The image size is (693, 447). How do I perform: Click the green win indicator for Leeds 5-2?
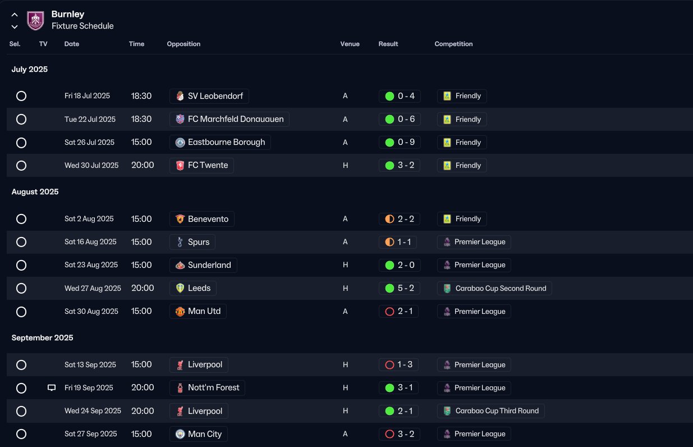(x=389, y=288)
